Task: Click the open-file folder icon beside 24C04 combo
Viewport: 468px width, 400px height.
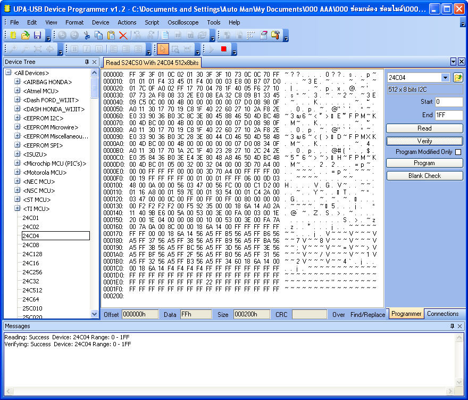Action: click(458, 77)
